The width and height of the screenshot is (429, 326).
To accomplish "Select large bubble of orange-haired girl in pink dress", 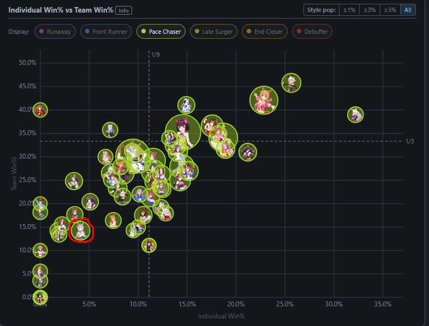I will 264,100.
